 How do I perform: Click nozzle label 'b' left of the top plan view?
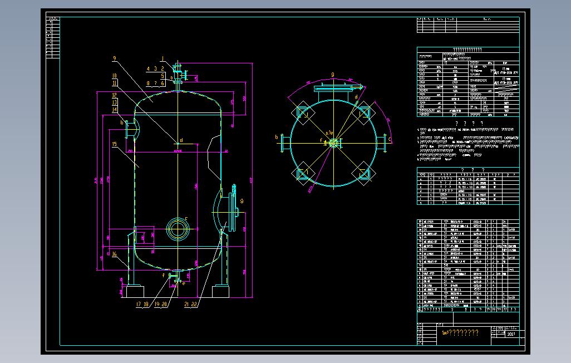pos(277,137)
